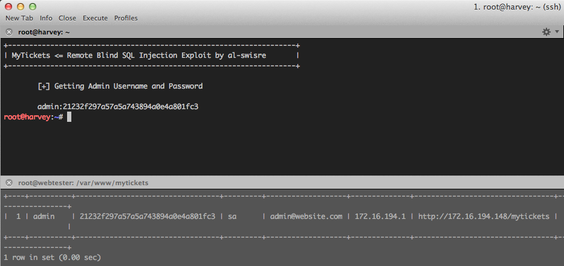
Task: Click the green zoom window button
Action: coord(33,7)
